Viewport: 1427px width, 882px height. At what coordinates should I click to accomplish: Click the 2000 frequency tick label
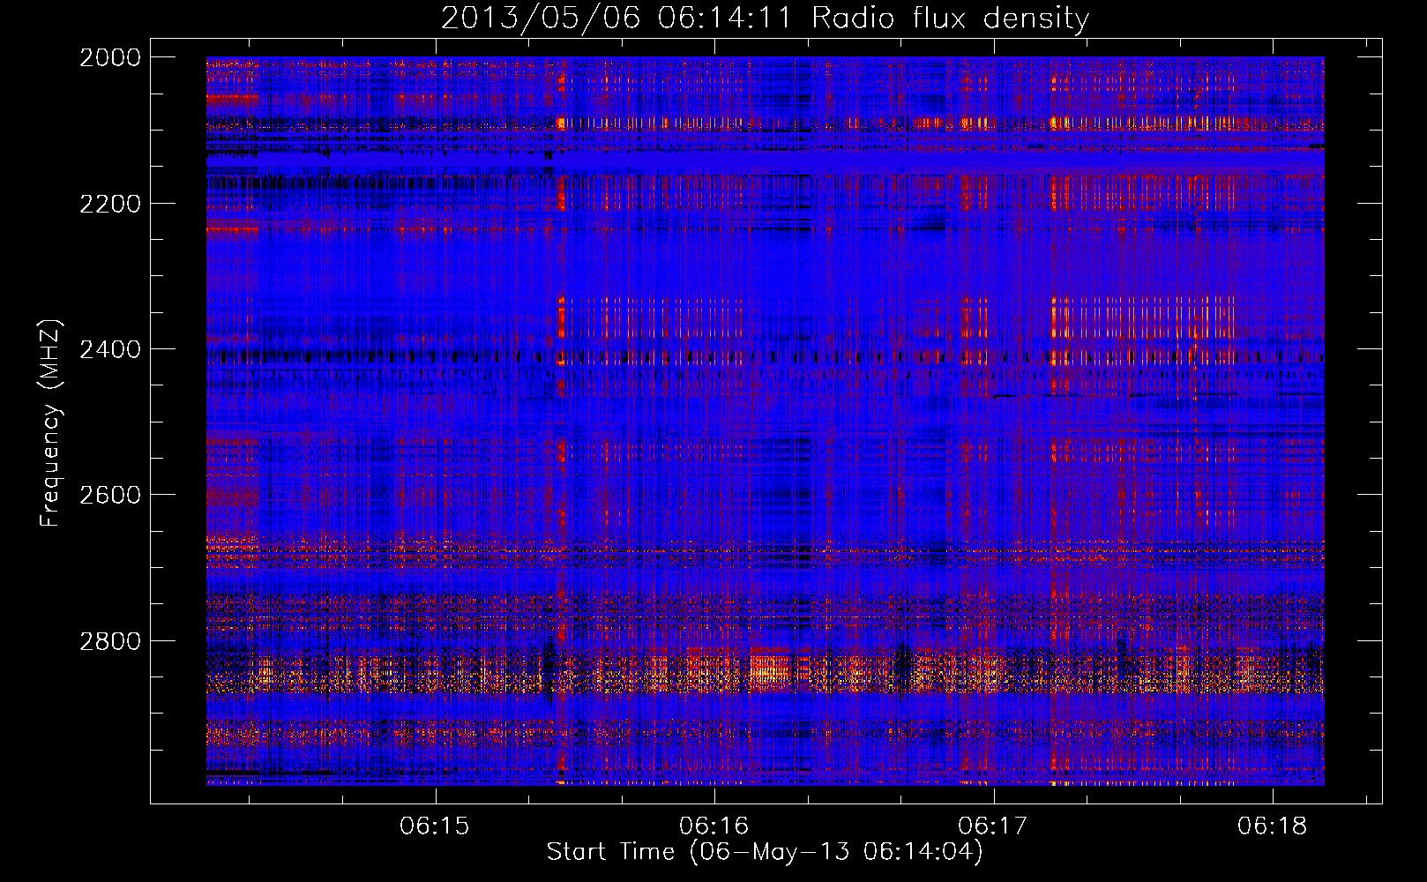click(110, 57)
